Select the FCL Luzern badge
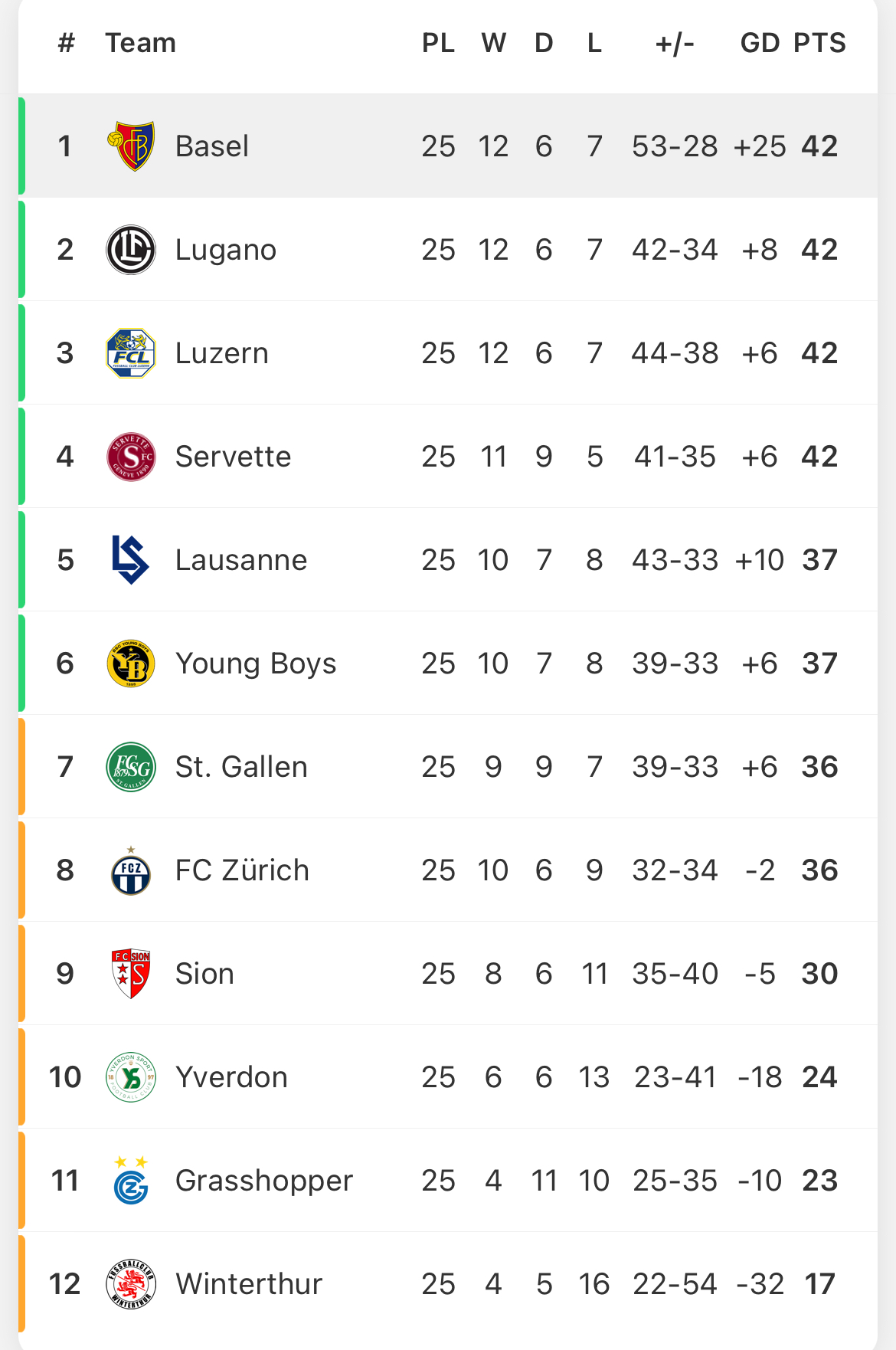896x1350 pixels. pos(131,353)
